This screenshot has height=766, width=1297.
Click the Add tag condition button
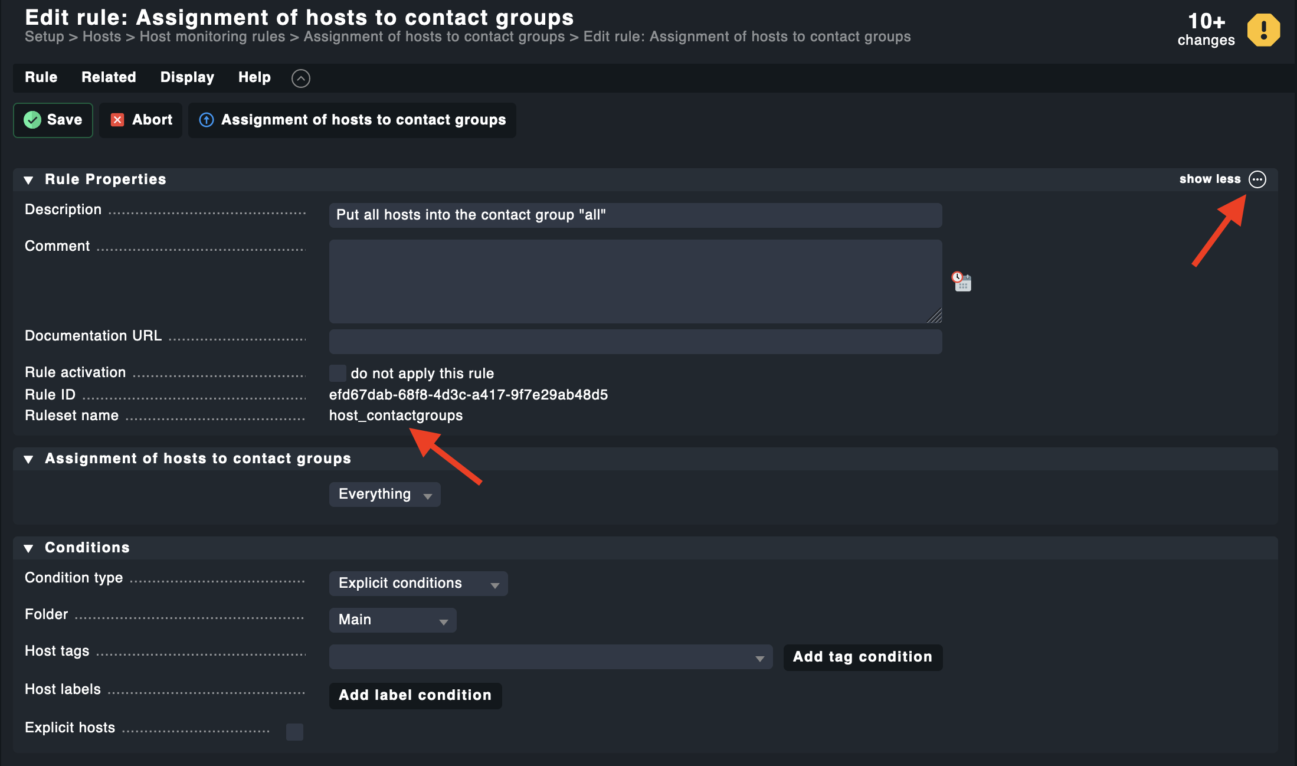click(x=862, y=657)
